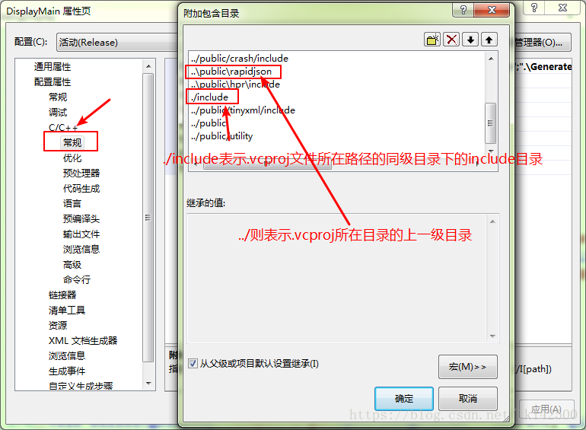Click the 确定 button
This screenshot has width=586, height=430.
pyautogui.click(x=404, y=398)
